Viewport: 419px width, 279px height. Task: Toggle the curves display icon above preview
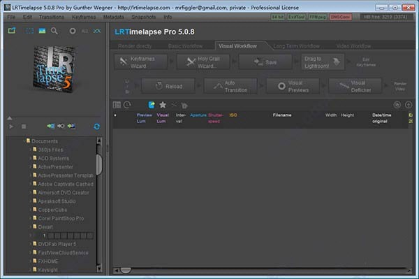97,31
